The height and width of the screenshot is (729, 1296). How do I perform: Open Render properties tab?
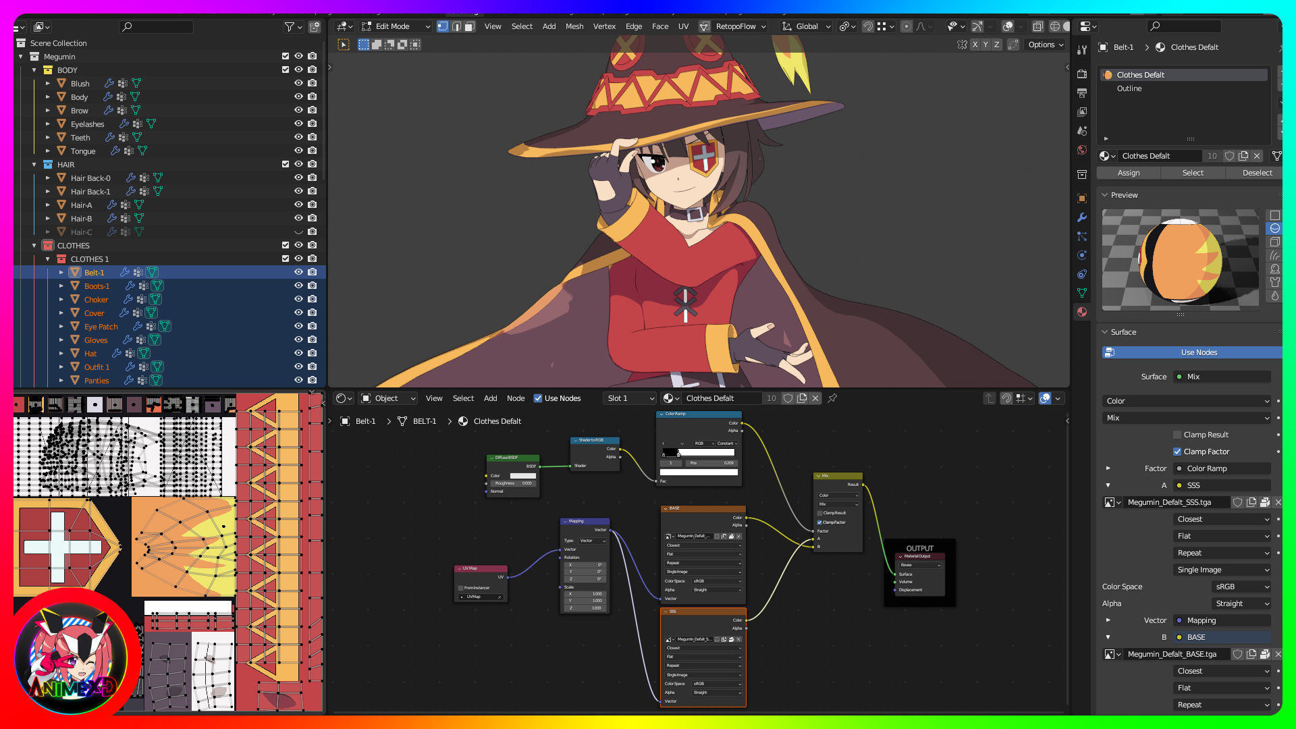tap(1082, 74)
